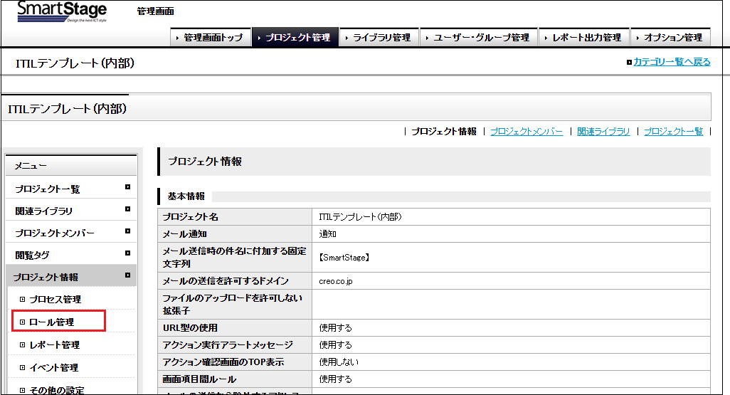This screenshot has height=395, width=730.
Task: Open その他の設定 submenu item
Action: [x=57, y=390]
